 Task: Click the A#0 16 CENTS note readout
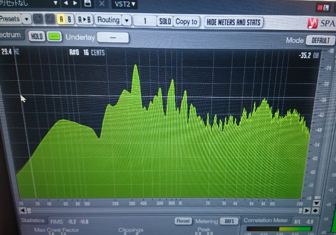tap(87, 52)
